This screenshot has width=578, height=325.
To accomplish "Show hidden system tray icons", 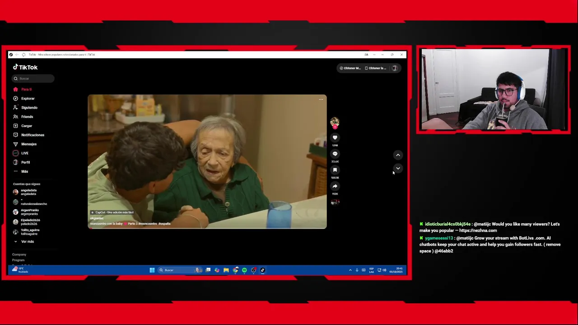I will [x=350, y=270].
